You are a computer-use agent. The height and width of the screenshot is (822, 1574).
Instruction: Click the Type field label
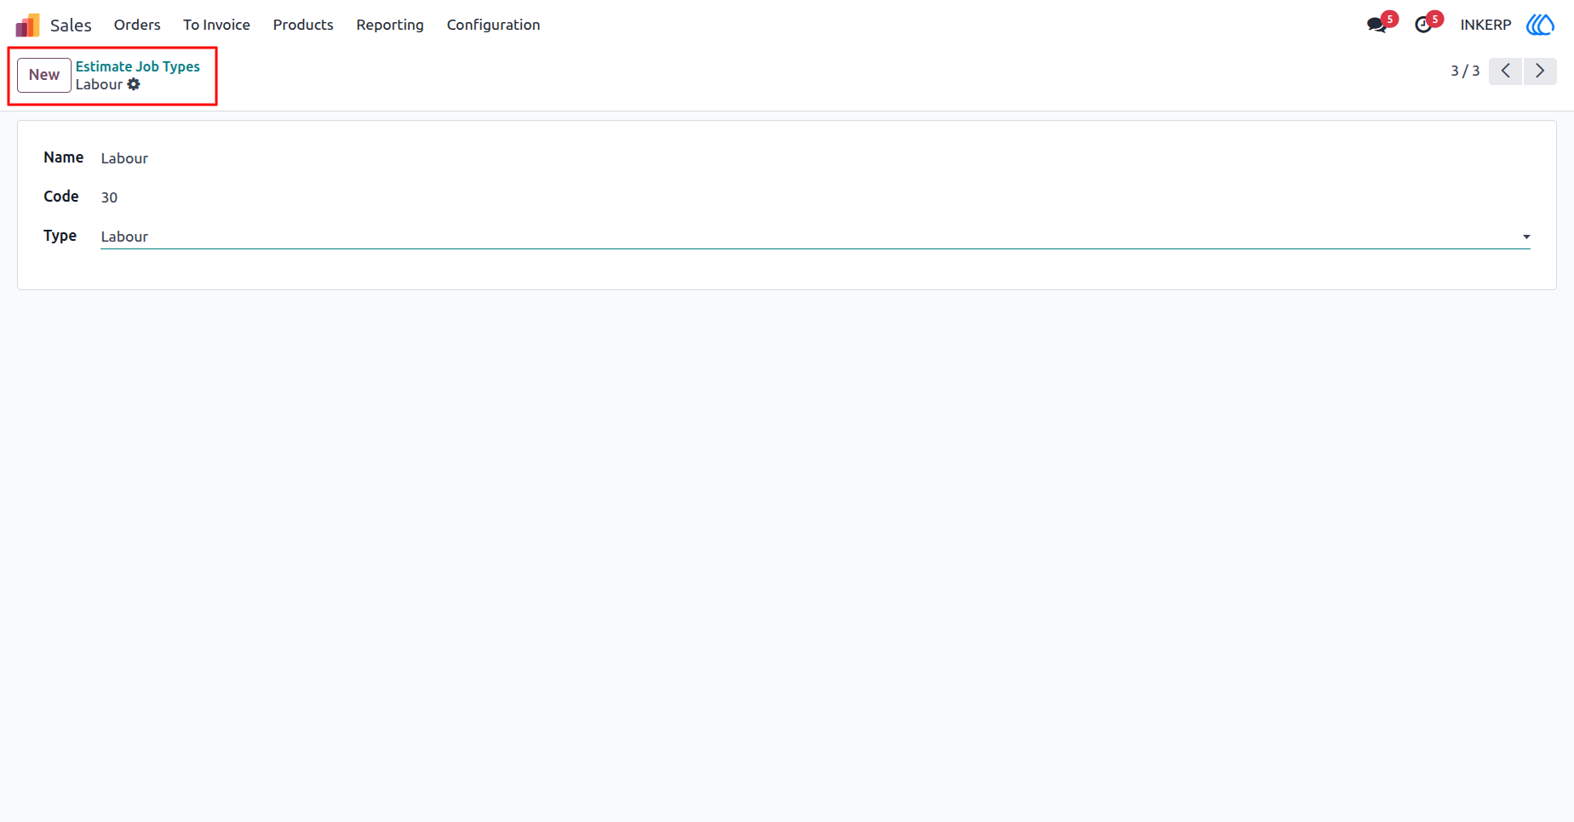click(60, 236)
